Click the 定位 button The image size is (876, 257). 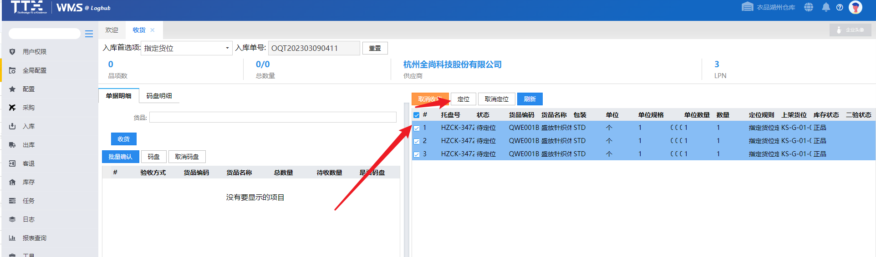[x=463, y=99]
